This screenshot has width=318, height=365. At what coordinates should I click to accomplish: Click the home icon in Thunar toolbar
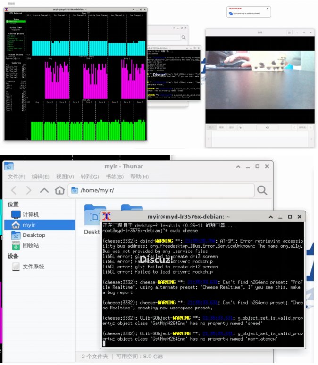pyautogui.click(x=59, y=190)
